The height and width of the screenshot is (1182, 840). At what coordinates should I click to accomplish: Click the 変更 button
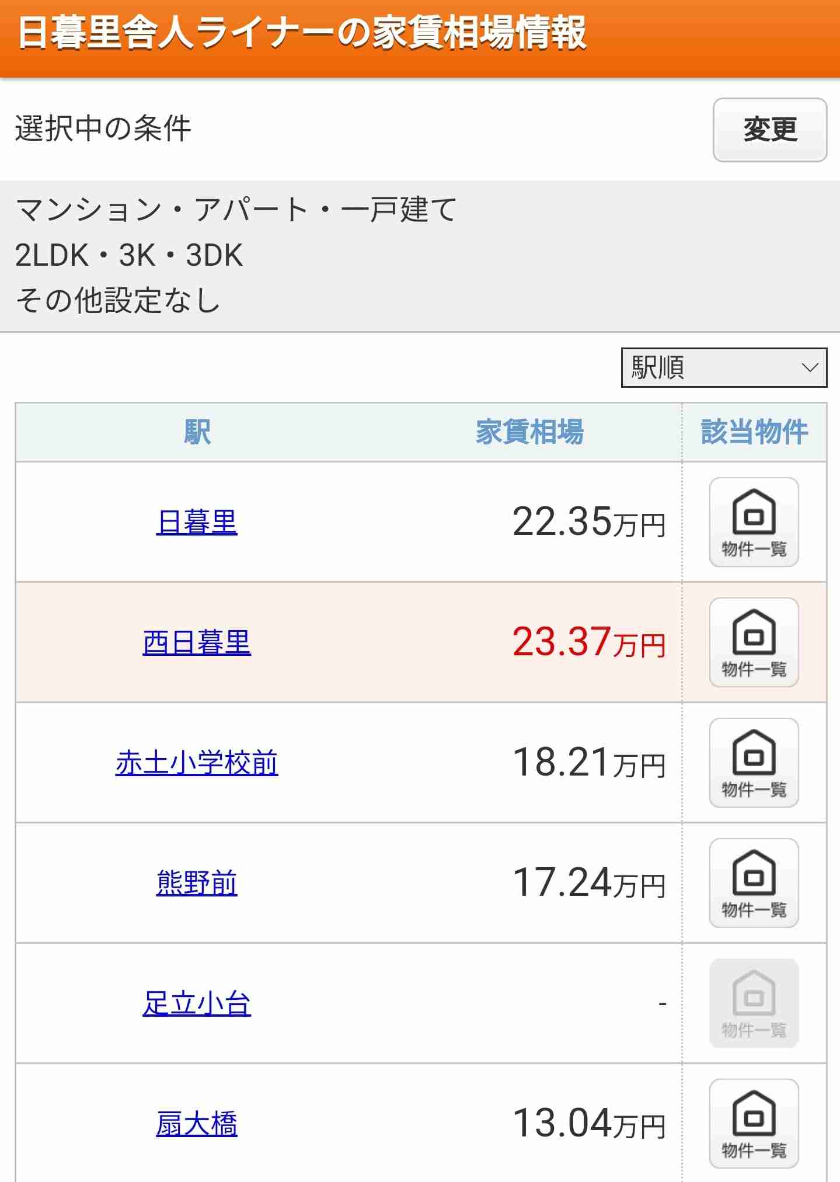point(770,130)
